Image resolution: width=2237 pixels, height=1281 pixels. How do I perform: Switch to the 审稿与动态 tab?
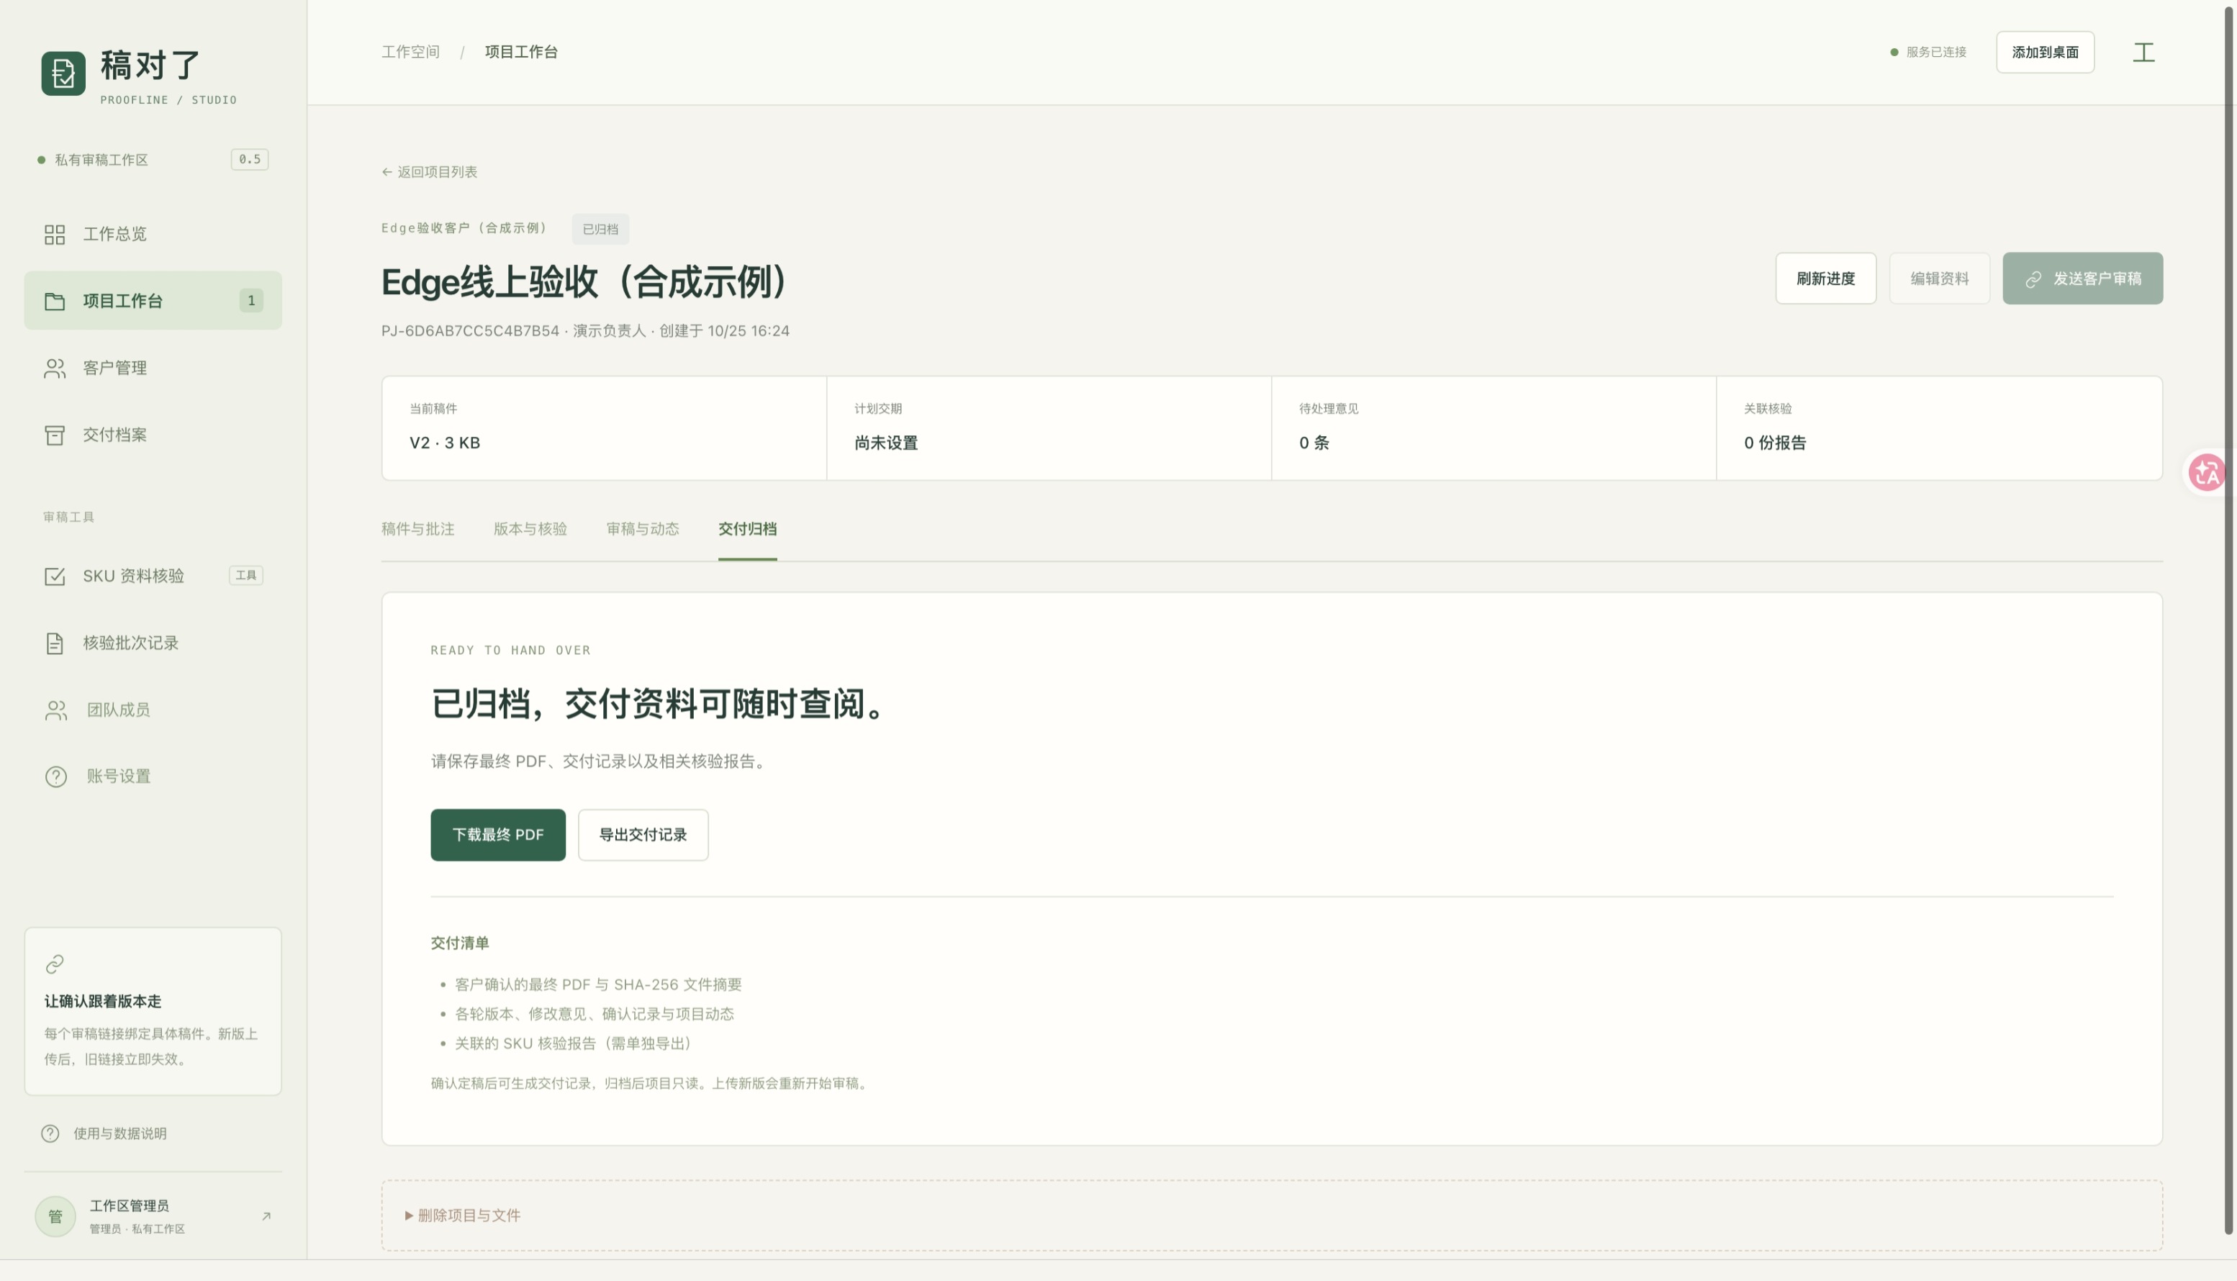643,529
